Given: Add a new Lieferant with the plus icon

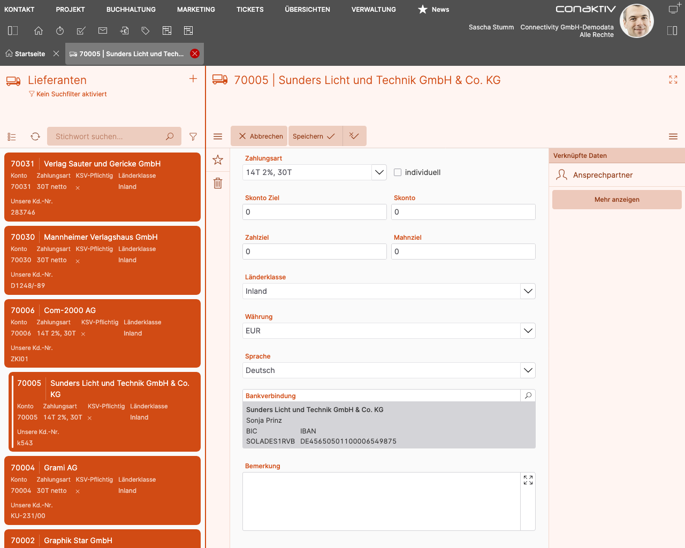Looking at the screenshot, I should point(193,79).
